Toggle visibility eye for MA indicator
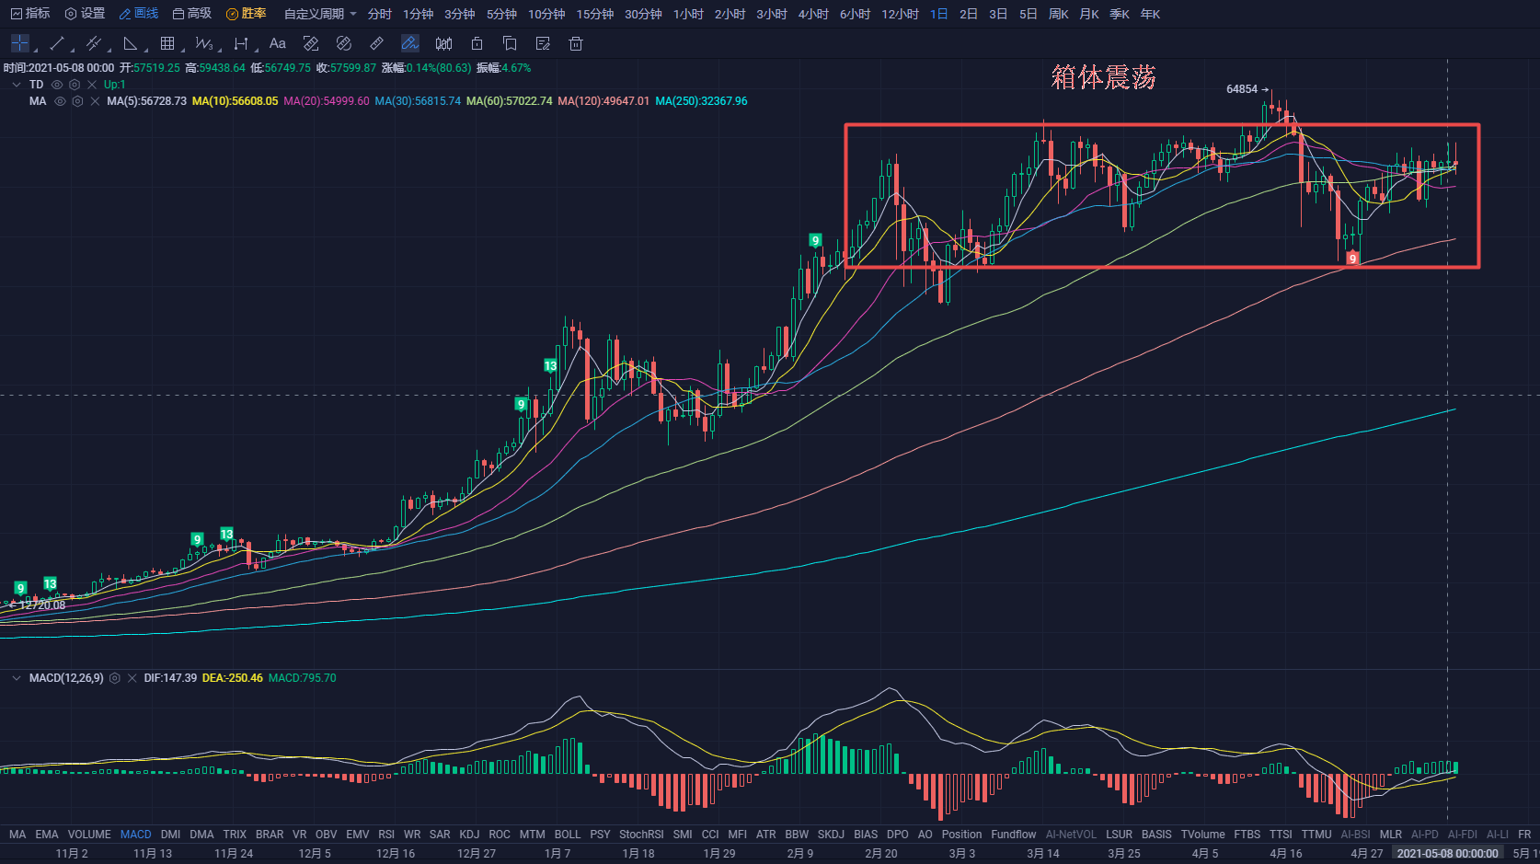Screen dimensions: 1540x864 point(60,101)
